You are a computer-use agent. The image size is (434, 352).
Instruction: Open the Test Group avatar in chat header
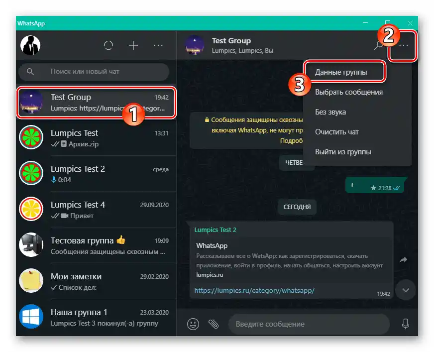(x=195, y=45)
